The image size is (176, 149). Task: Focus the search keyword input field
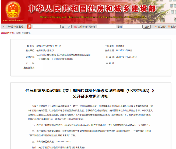46,27
